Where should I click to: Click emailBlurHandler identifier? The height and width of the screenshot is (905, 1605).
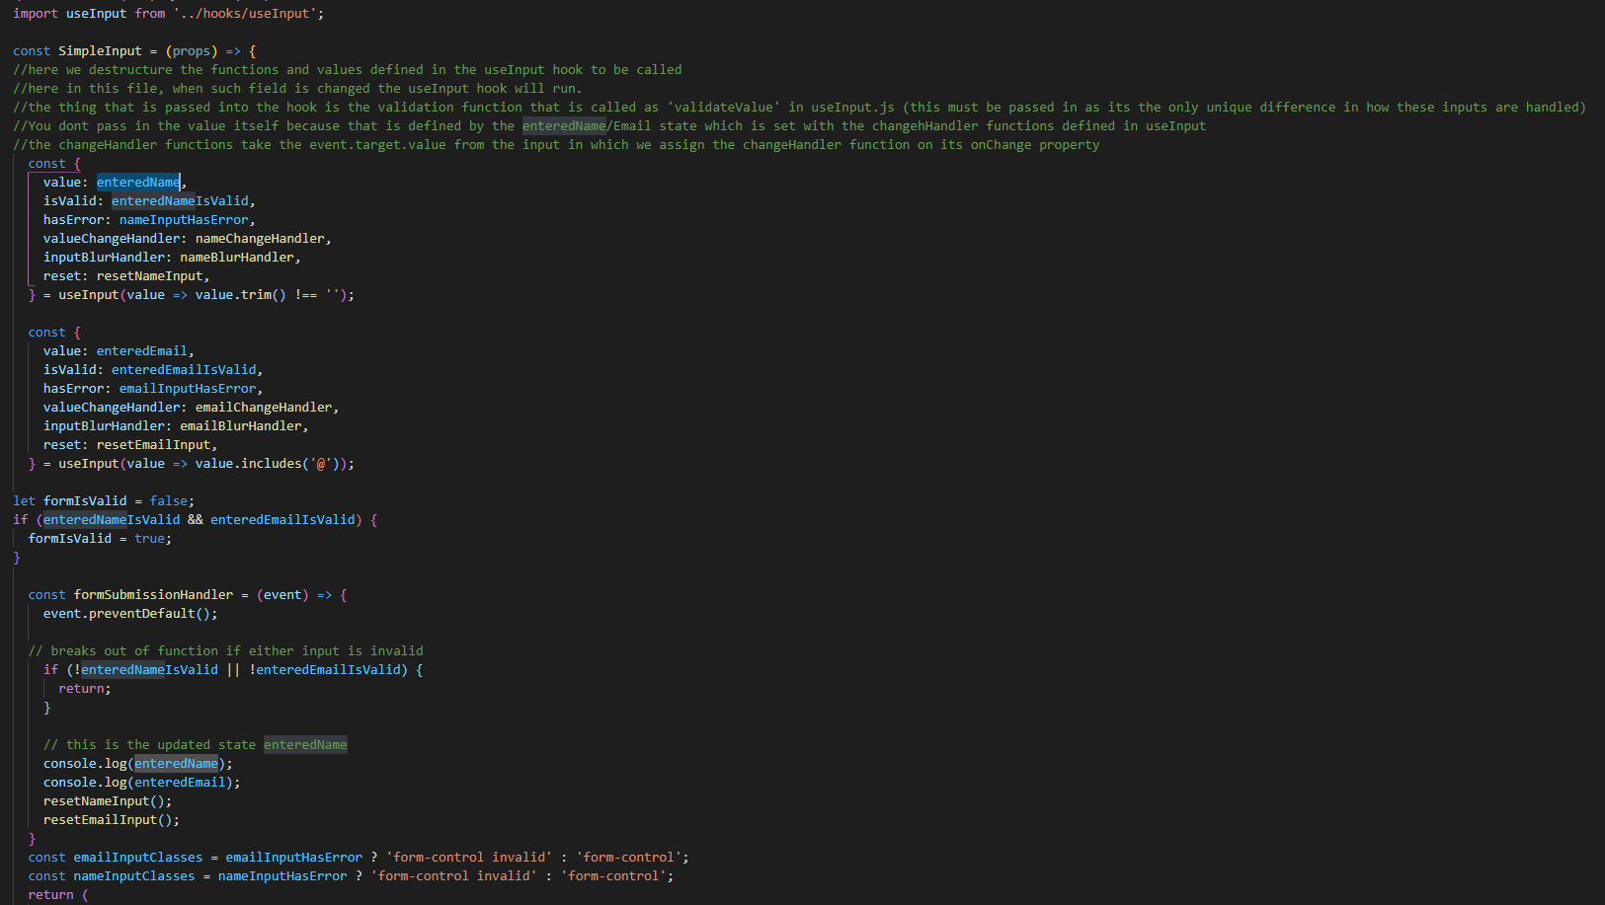point(241,426)
